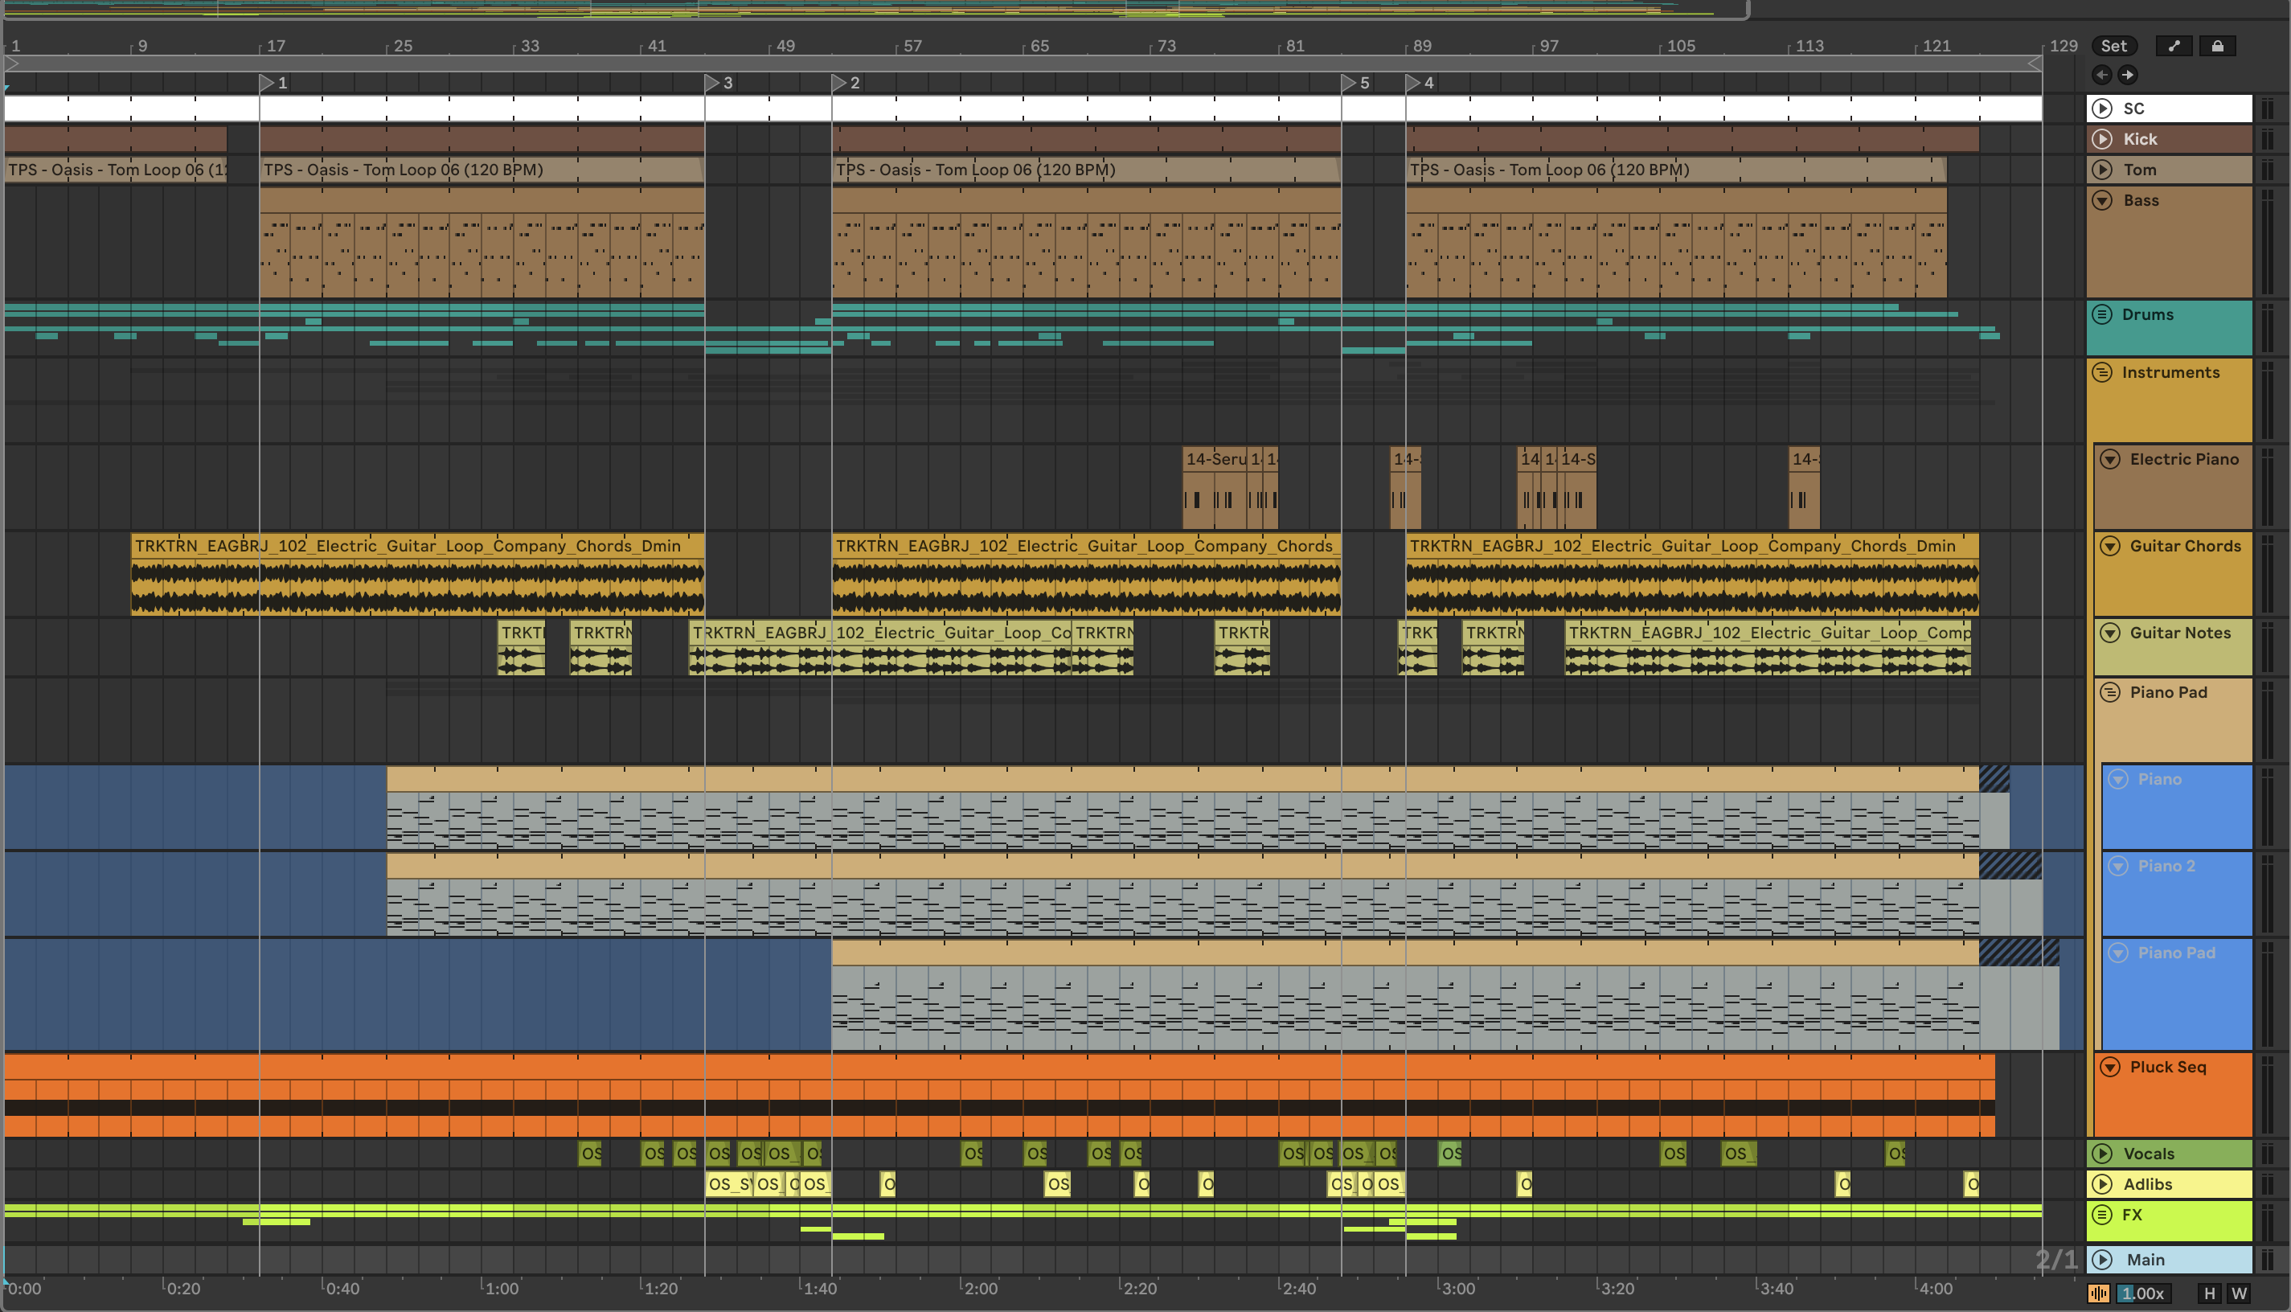
Task: Unfold the Main track
Action: click(2102, 1260)
